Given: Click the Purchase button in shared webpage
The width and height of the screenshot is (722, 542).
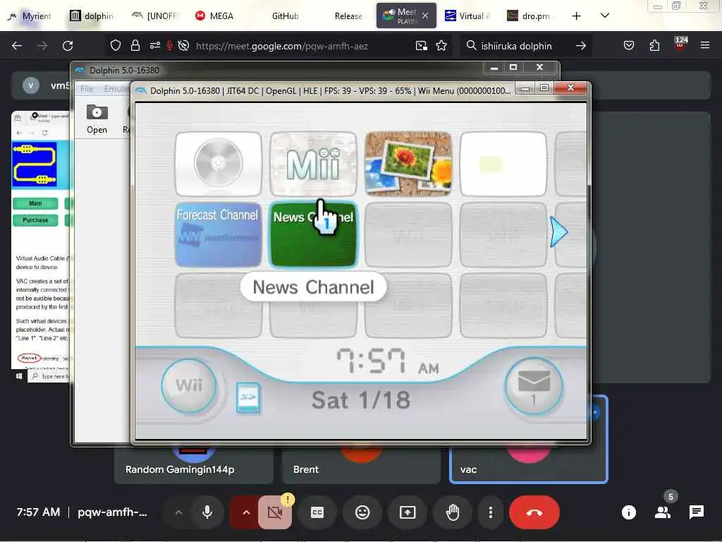Looking at the screenshot, I should 35,220.
